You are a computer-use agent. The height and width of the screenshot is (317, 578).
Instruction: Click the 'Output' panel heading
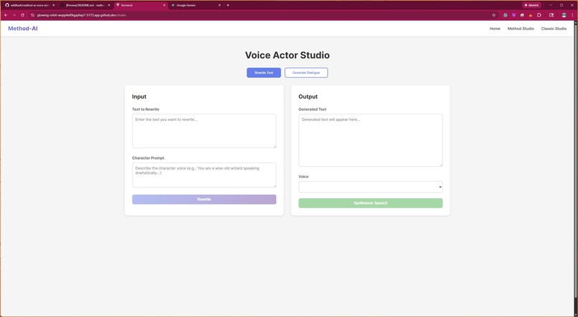point(308,97)
